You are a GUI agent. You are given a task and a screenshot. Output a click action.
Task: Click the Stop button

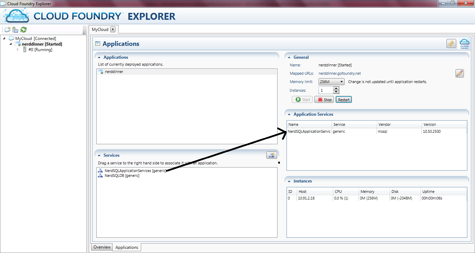click(324, 100)
